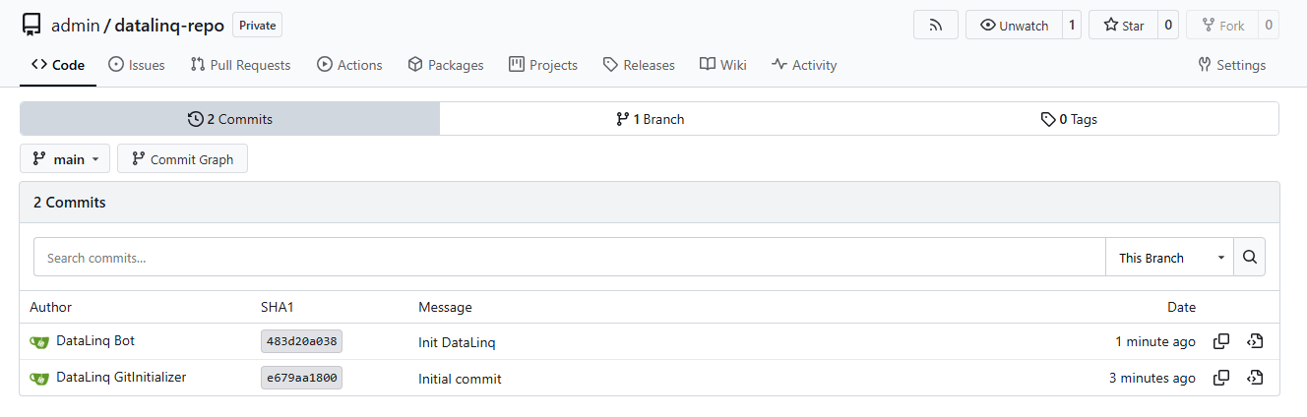Focus the Search commits input field

click(570, 258)
